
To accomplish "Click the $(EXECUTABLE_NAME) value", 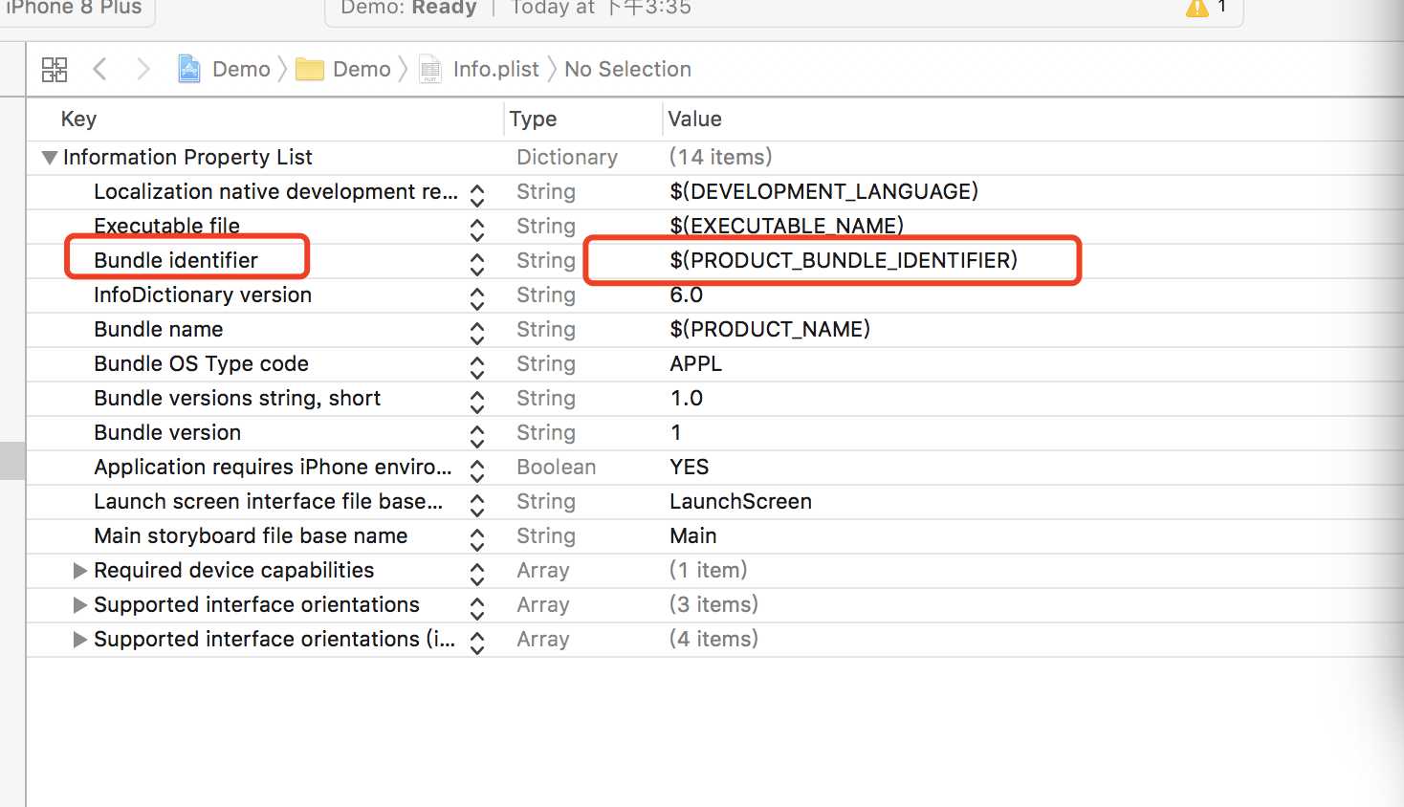I will tap(786, 226).
